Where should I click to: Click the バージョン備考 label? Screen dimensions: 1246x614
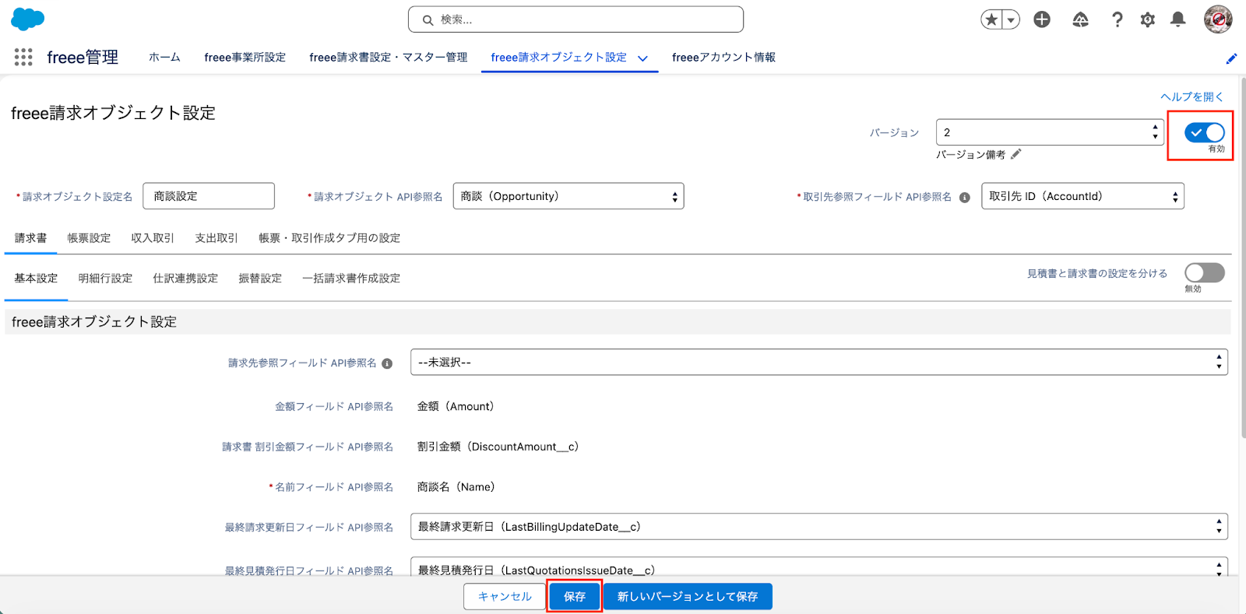point(970,155)
